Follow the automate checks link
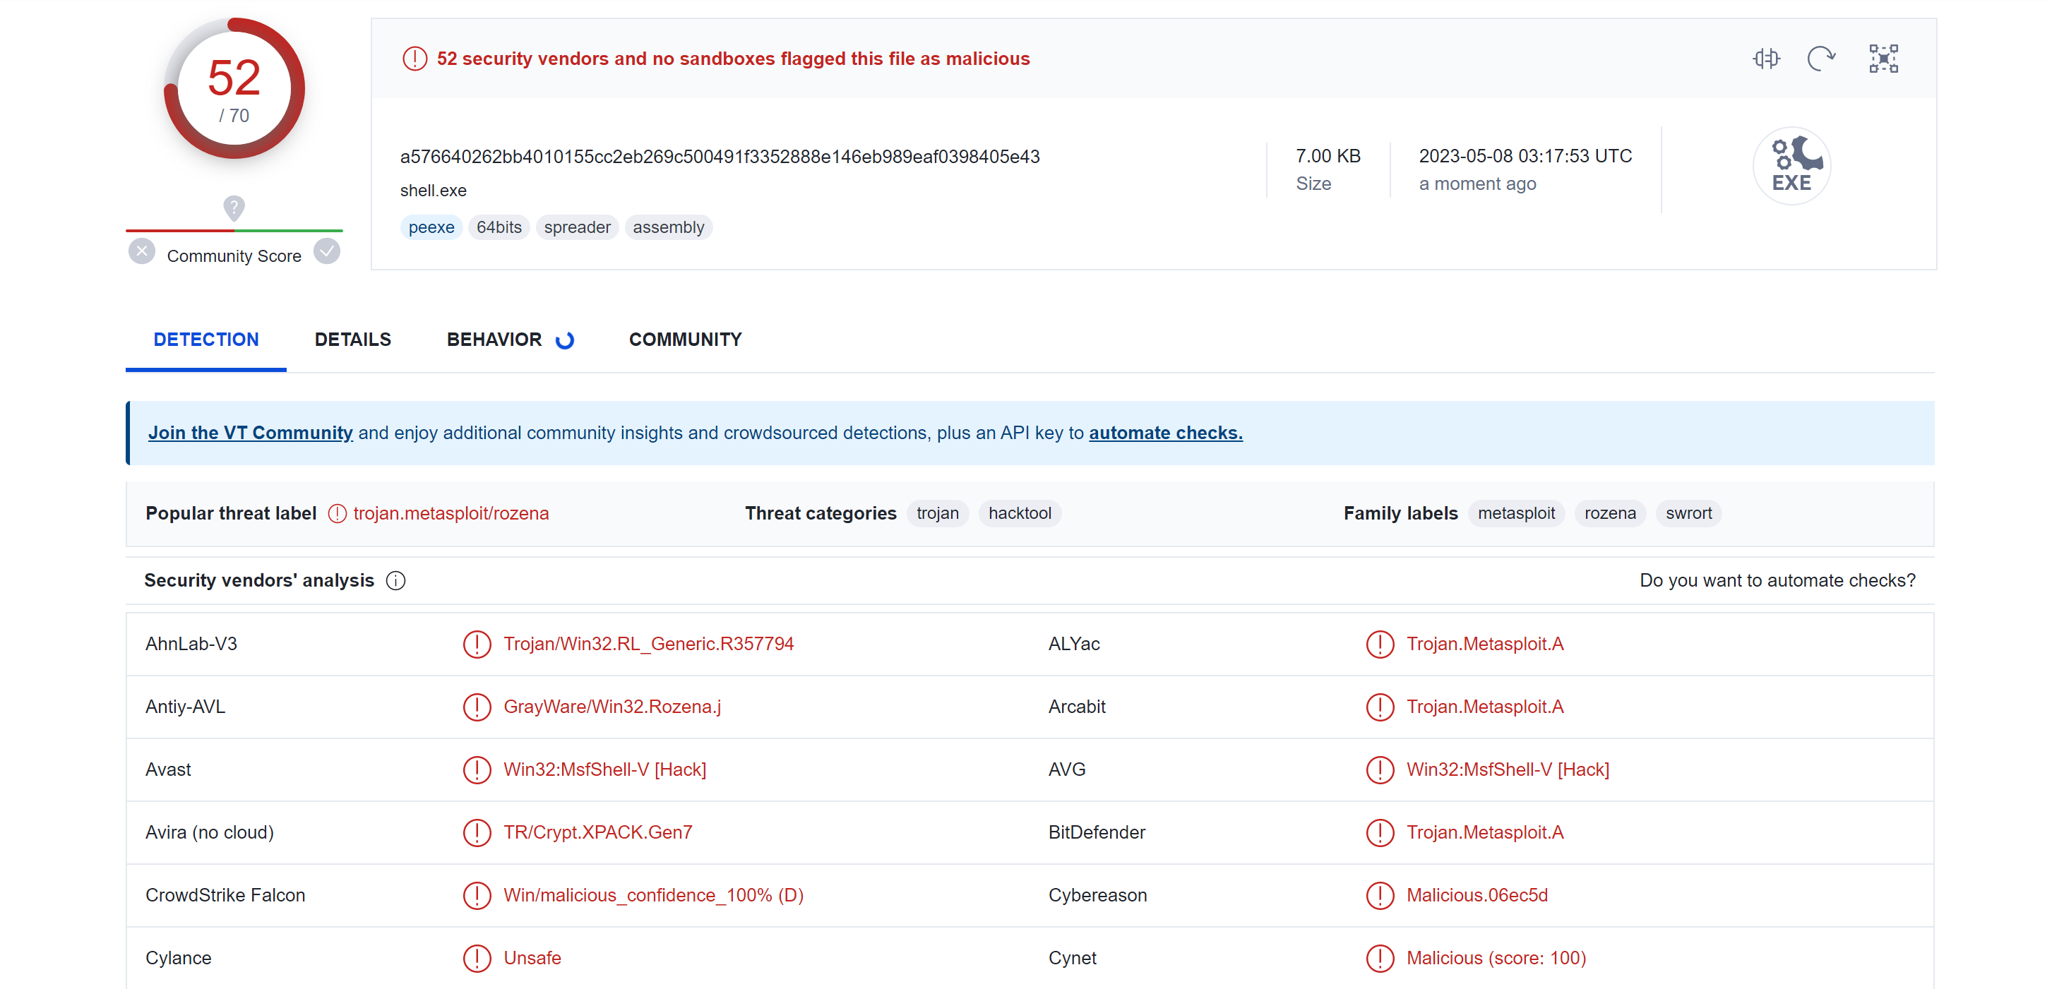 pos(1164,433)
